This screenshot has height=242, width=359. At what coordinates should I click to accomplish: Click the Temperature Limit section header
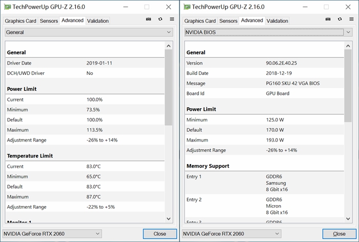[30, 156]
